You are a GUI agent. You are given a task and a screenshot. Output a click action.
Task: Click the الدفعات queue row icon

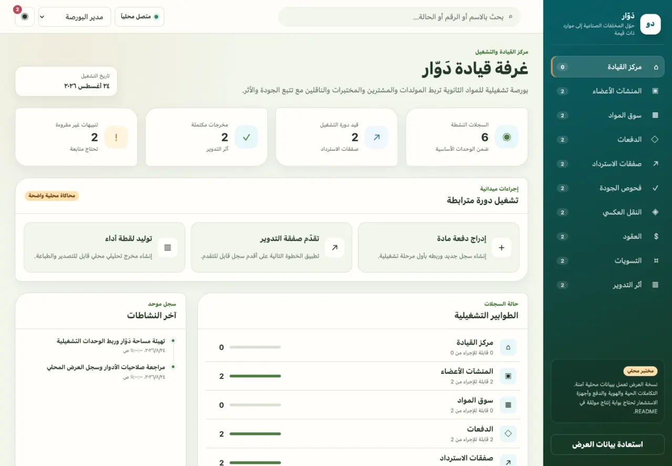508,434
